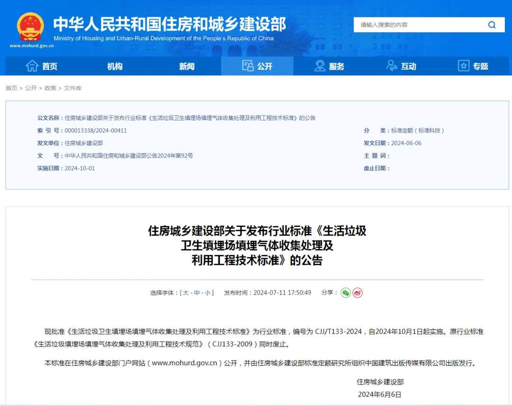The width and height of the screenshot is (512, 406).
Task: Open 文件库 breadcrumb link
Action: (73, 88)
